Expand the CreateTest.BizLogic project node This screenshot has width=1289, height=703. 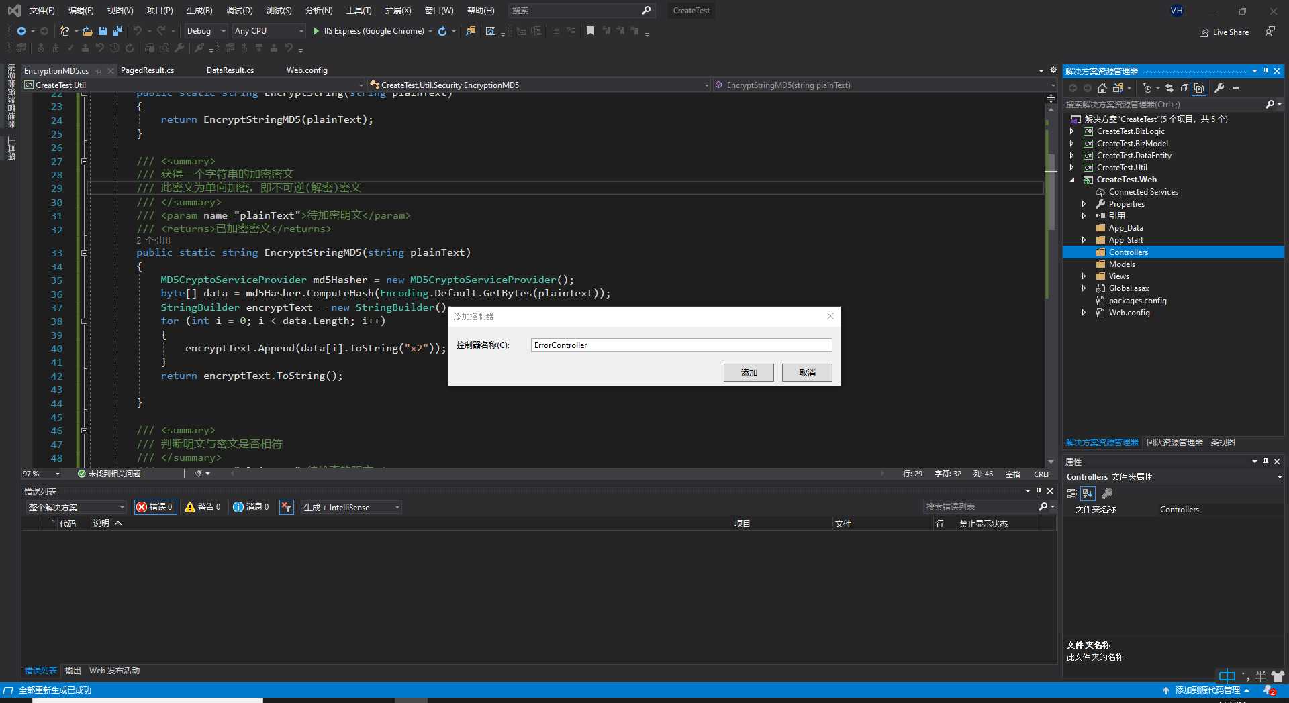pyautogui.click(x=1072, y=131)
